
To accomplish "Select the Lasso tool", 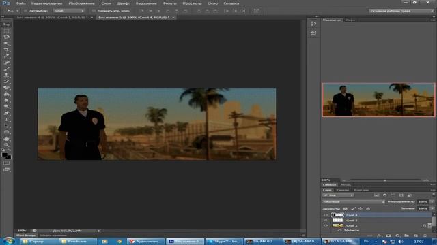I will (x=6, y=37).
